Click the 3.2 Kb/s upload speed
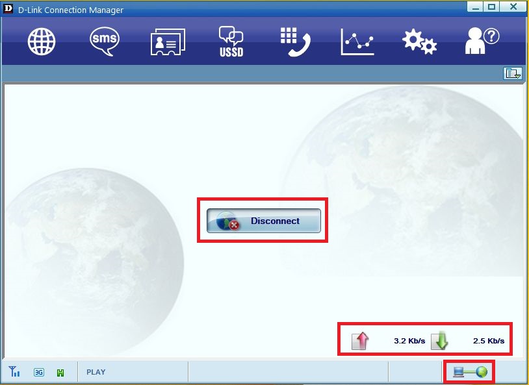This screenshot has width=529, height=385. coord(409,341)
